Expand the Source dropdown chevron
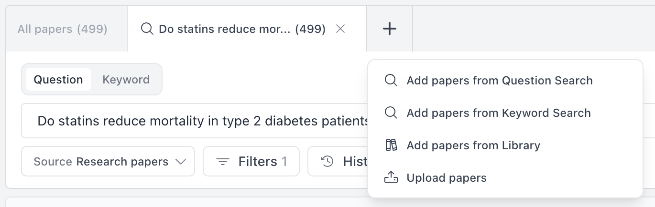Image resolution: width=655 pixels, height=207 pixels. [x=181, y=162]
